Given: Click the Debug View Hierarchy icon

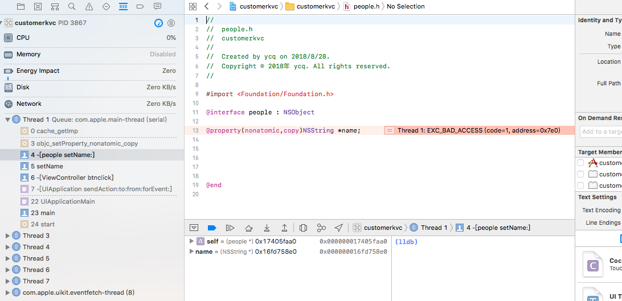Looking at the screenshot, I should 304,228.
